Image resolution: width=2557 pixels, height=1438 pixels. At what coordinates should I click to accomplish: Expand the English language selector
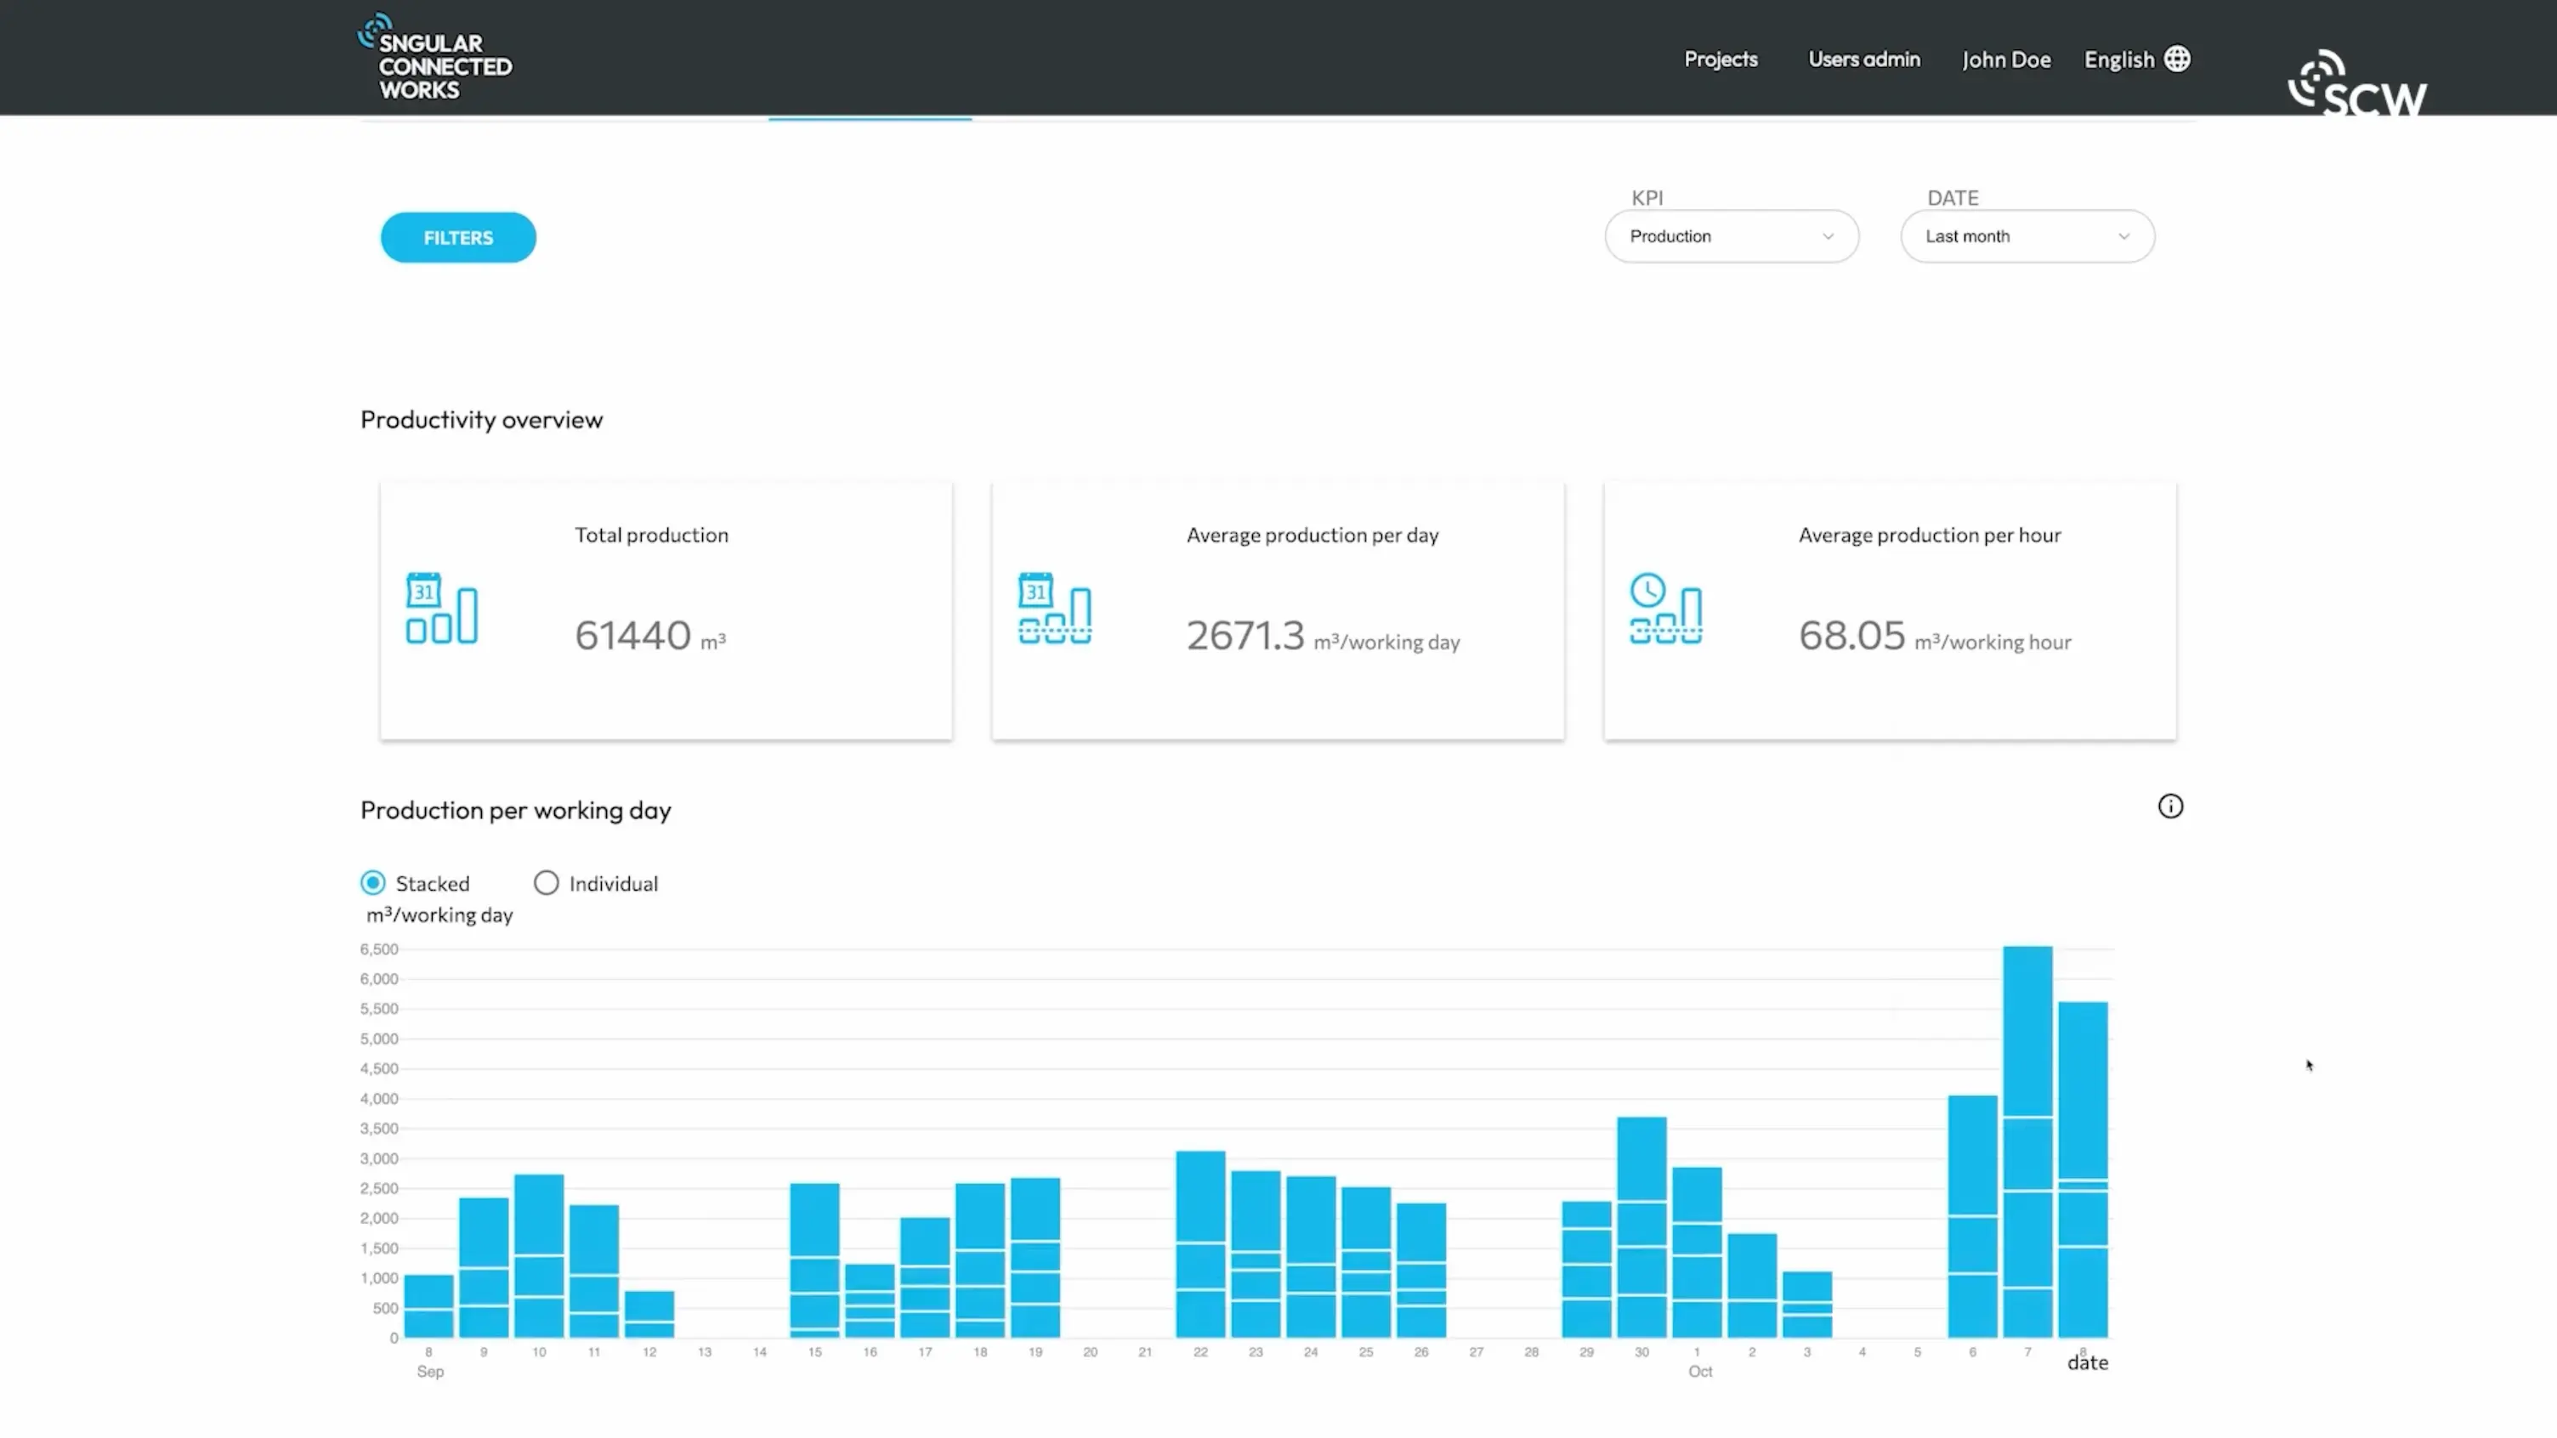[x=2118, y=59]
